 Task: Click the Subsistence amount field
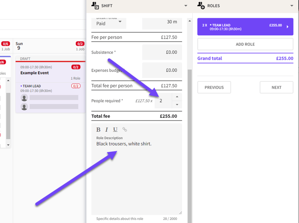(162, 53)
